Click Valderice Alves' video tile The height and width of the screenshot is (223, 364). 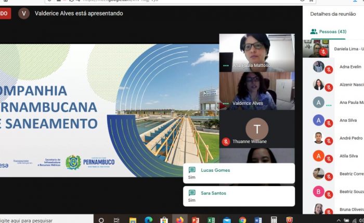(257, 91)
